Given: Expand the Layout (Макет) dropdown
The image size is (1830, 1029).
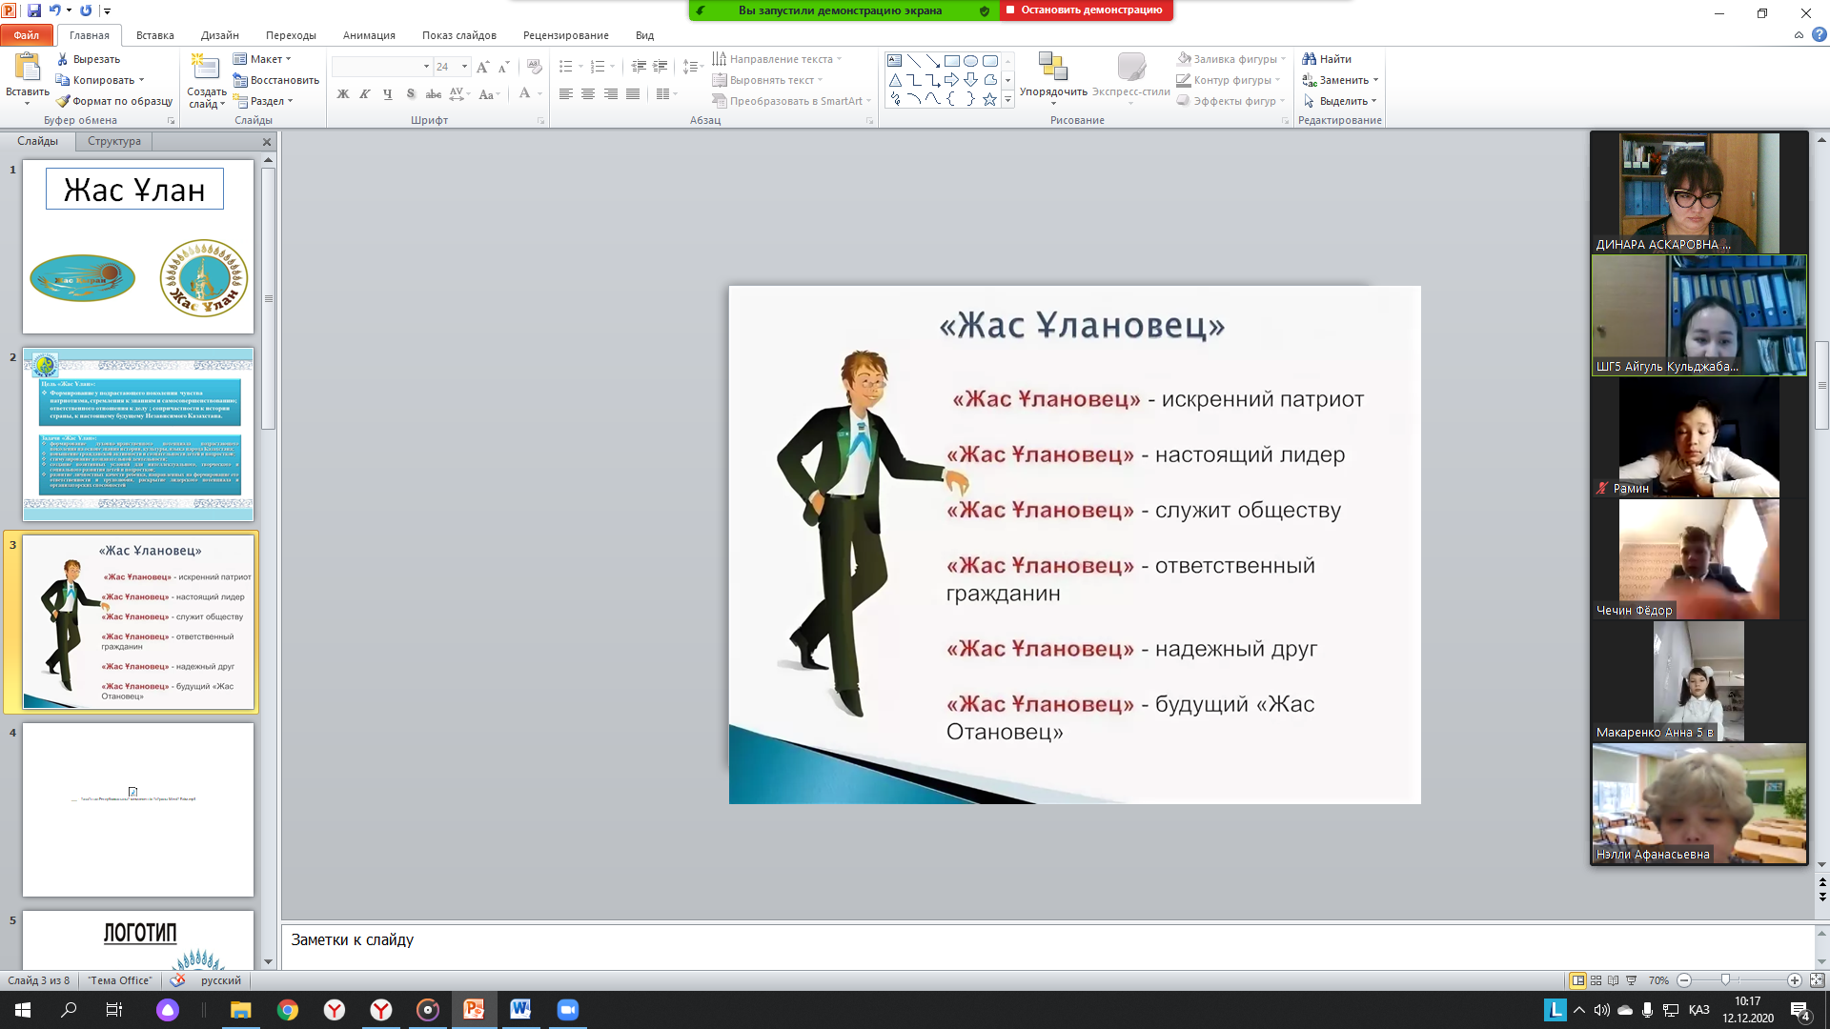Looking at the screenshot, I should click(x=288, y=59).
